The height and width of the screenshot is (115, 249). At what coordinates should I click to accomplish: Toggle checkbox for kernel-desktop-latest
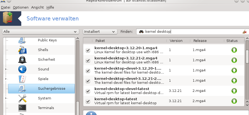88,101
